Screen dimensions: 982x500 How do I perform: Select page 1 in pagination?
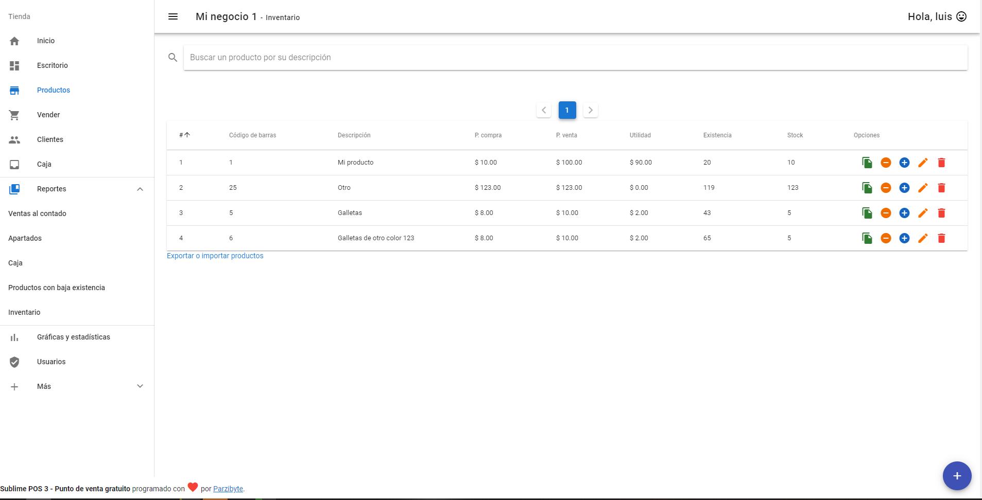[x=567, y=110]
